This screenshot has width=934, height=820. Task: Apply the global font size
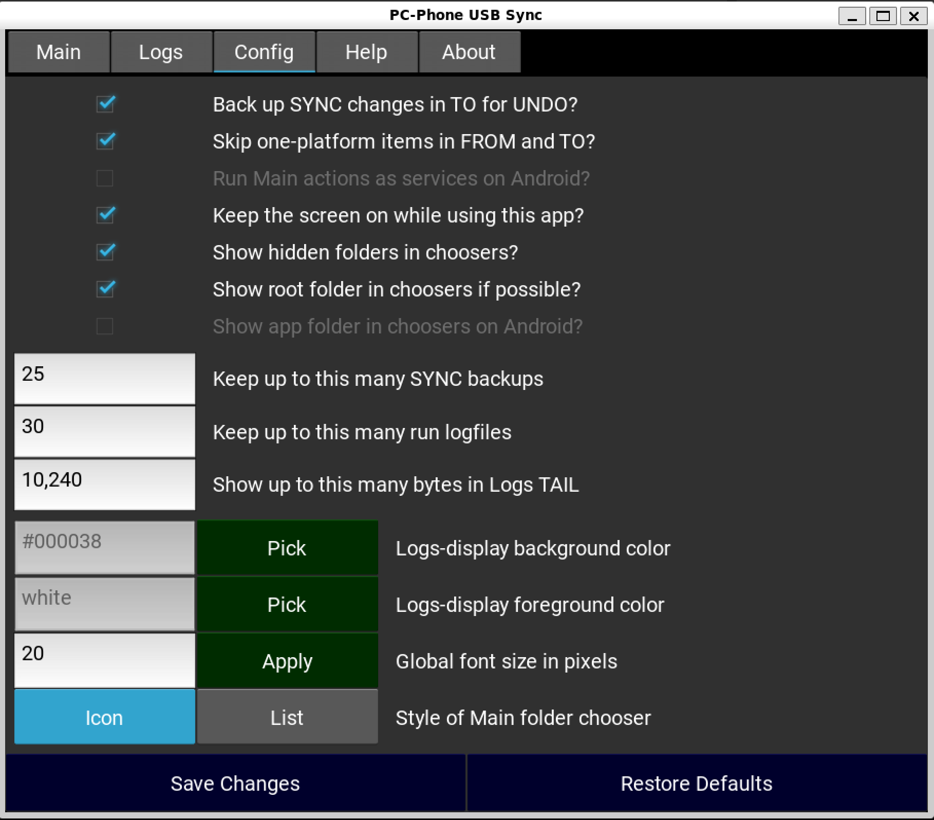tap(287, 661)
